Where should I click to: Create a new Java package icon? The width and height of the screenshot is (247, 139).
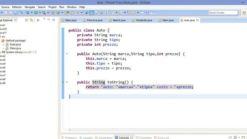(53, 13)
